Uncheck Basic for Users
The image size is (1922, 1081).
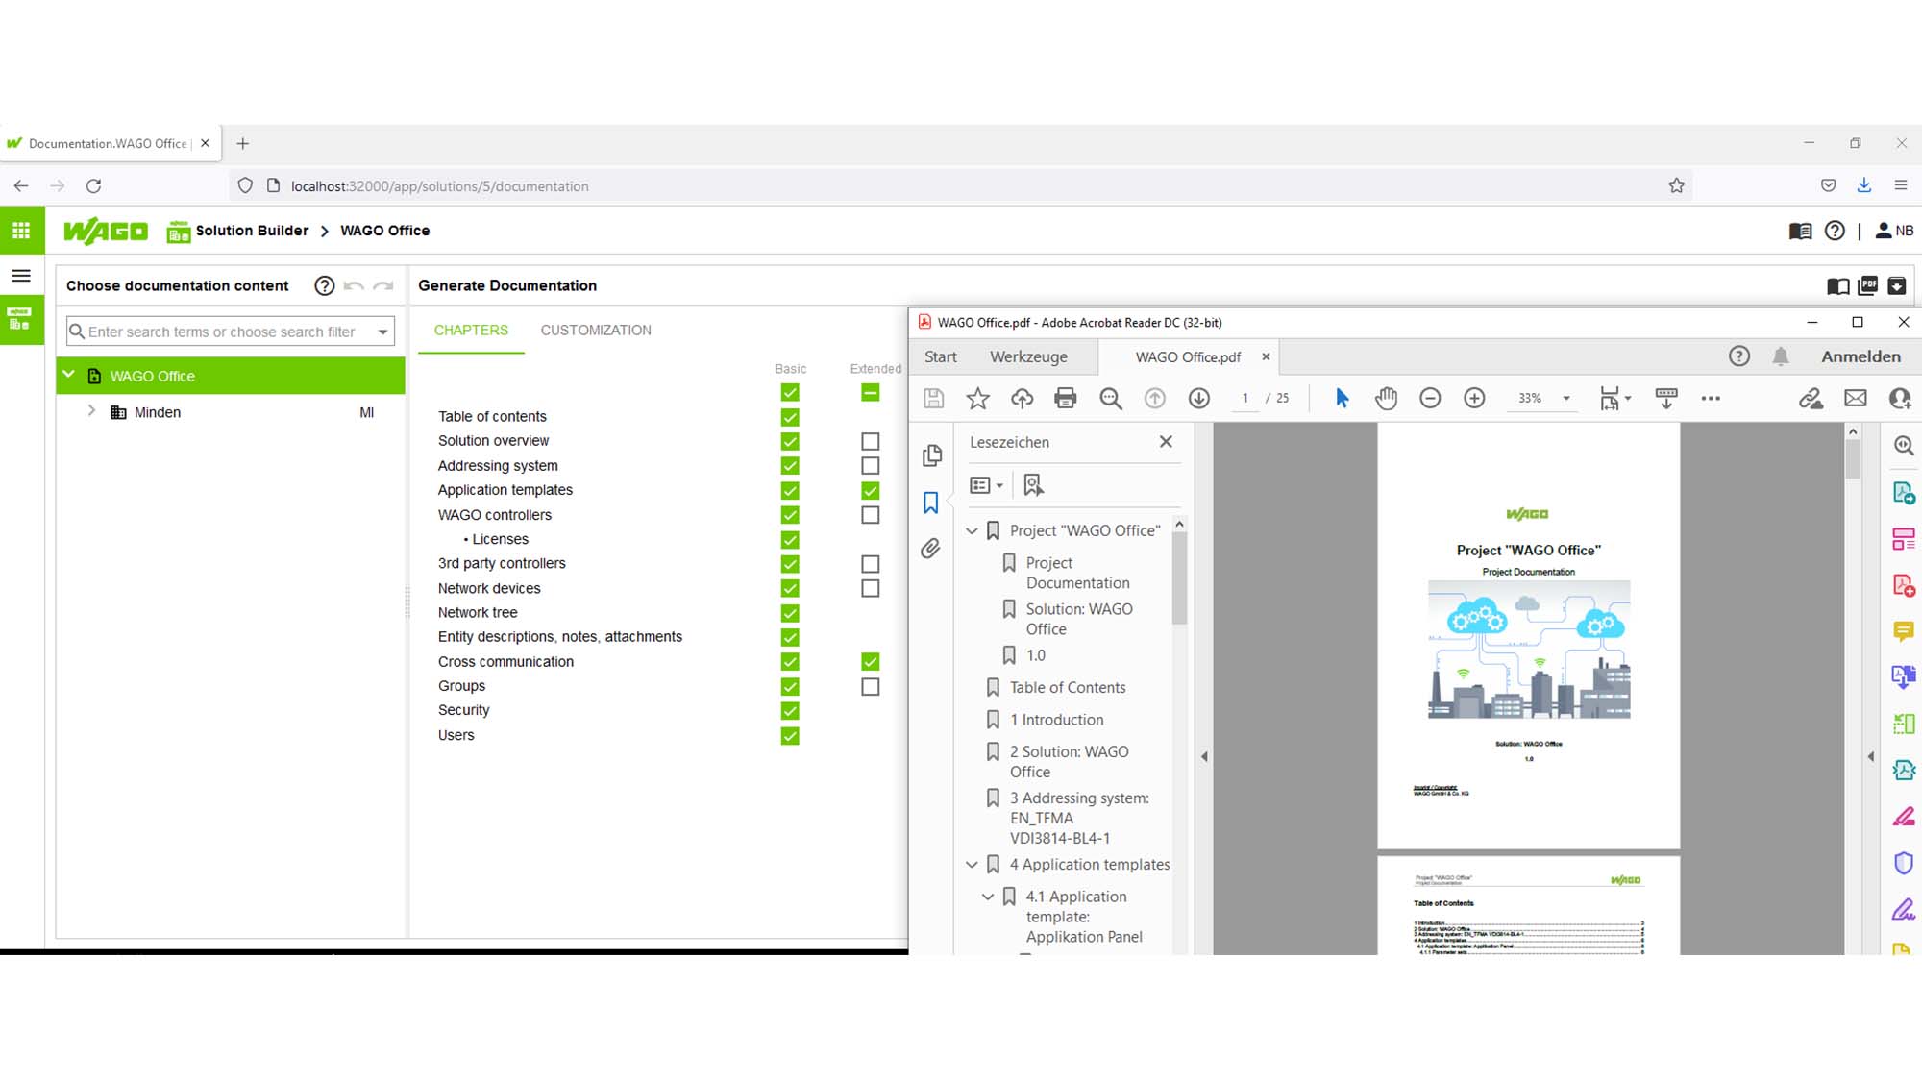pos(790,736)
